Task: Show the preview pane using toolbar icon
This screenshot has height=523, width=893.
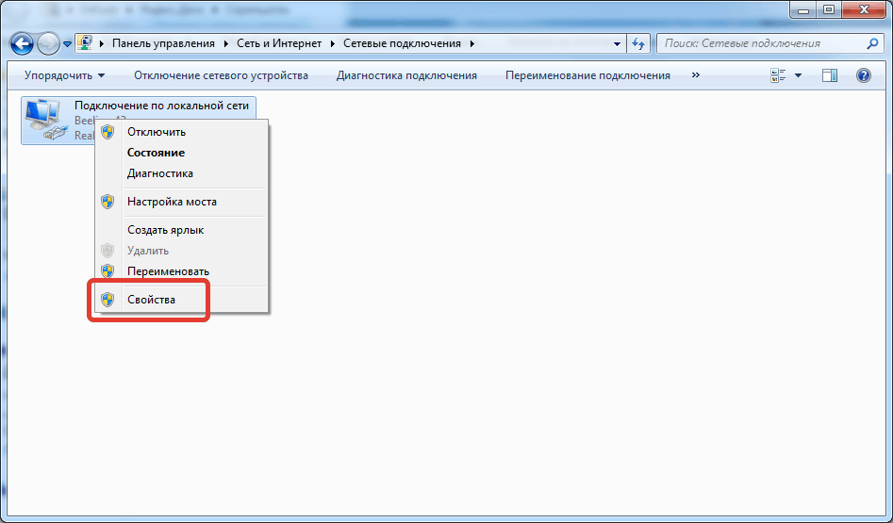Action: [830, 75]
